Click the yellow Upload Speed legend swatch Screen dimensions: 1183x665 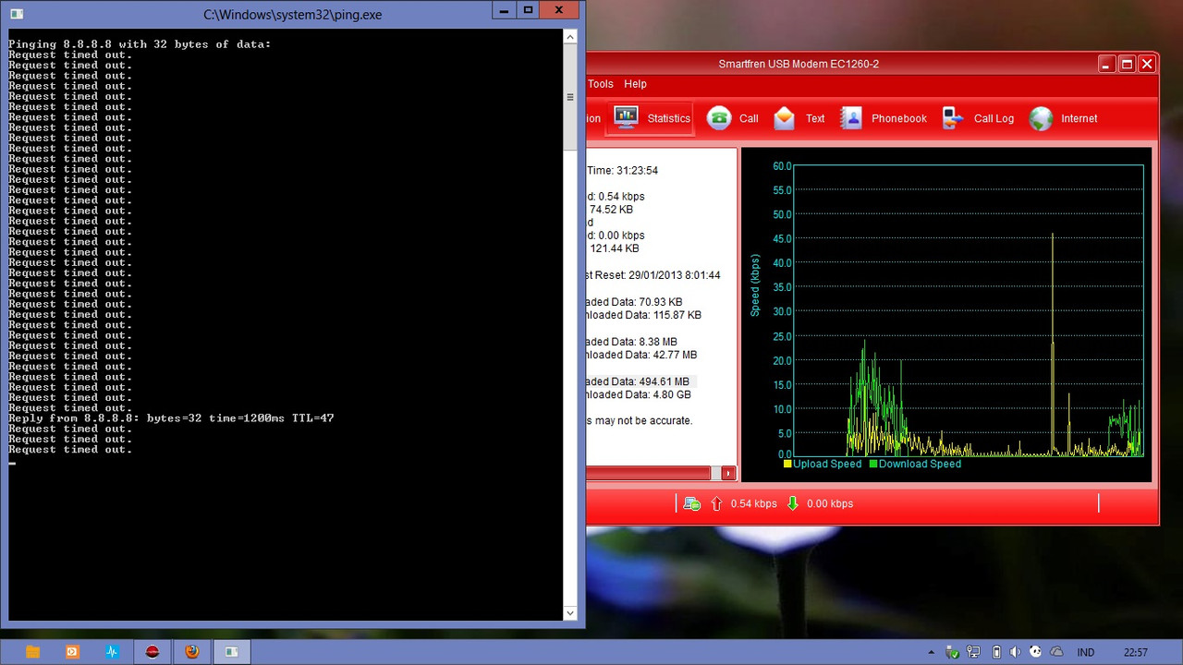point(787,464)
